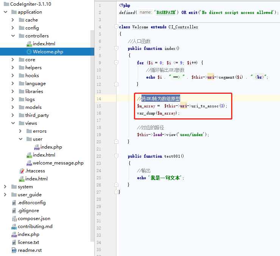
Task: Click the class icon of Welcome.php
Action: 29,52
